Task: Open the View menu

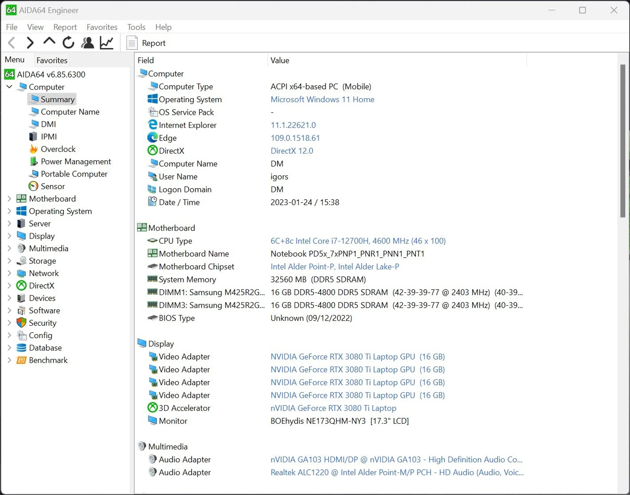Action: point(35,27)
